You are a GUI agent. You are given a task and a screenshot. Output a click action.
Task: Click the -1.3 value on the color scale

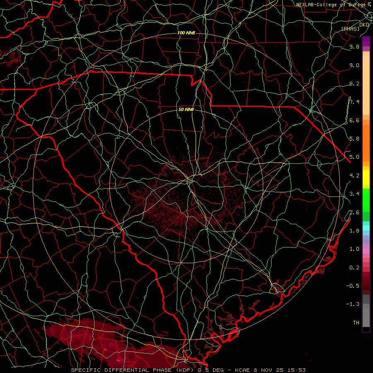[x=353, y=304]
